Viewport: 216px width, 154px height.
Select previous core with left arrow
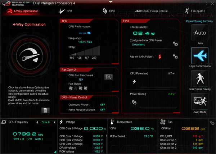37,122
